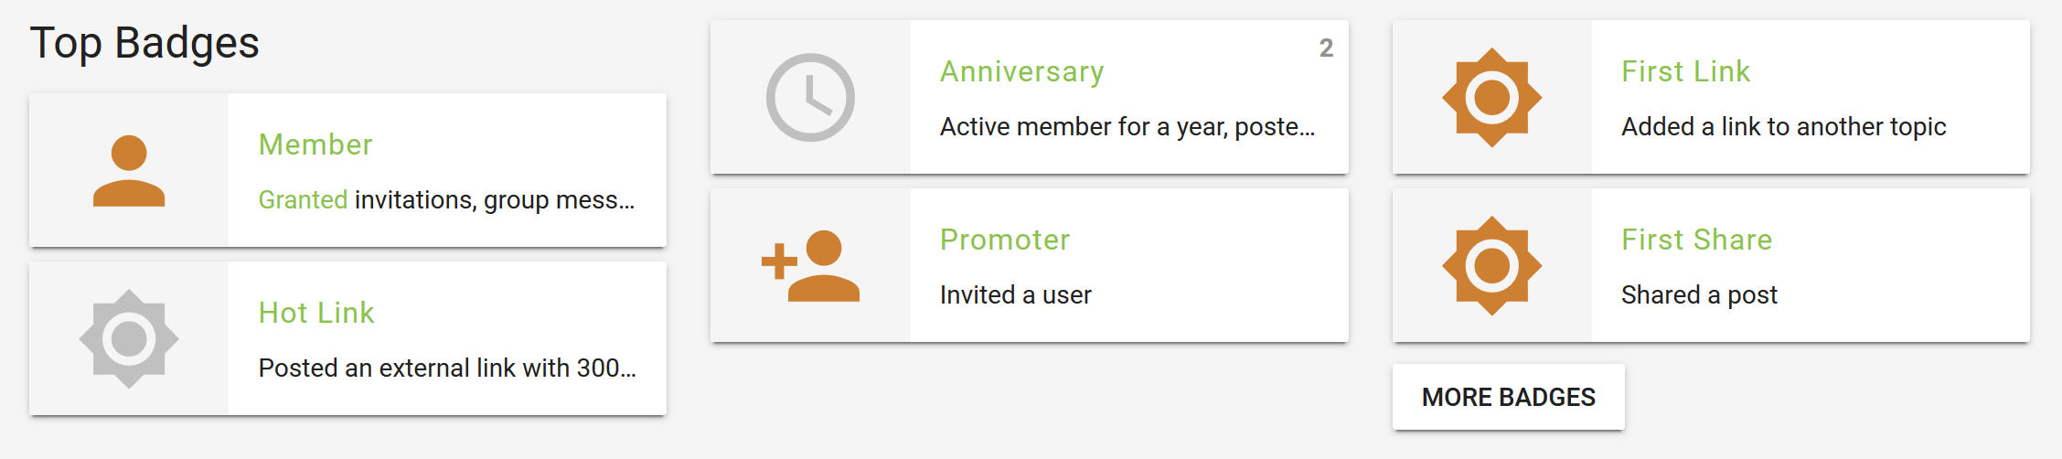Open the Anniversary badge title

tap(1022, 71)
